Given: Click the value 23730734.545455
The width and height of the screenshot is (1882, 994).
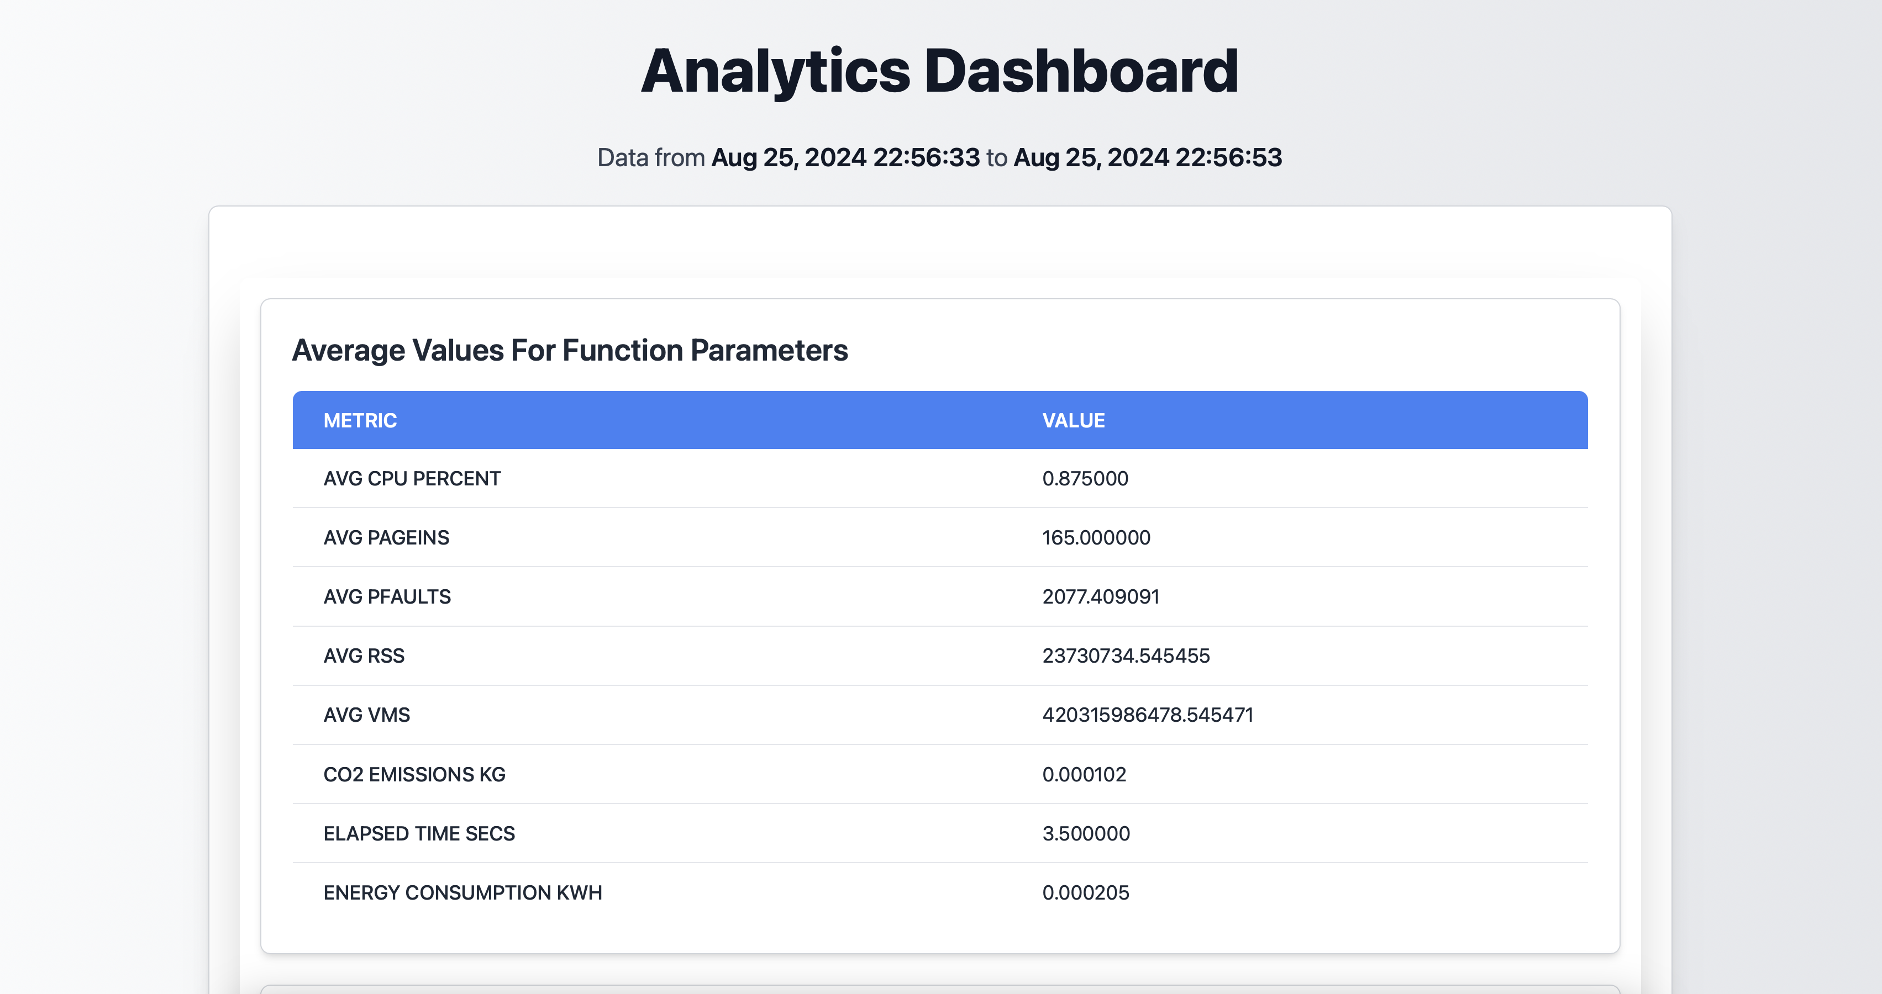Looking at the screenshot, I should click(x=1126, y=656).
